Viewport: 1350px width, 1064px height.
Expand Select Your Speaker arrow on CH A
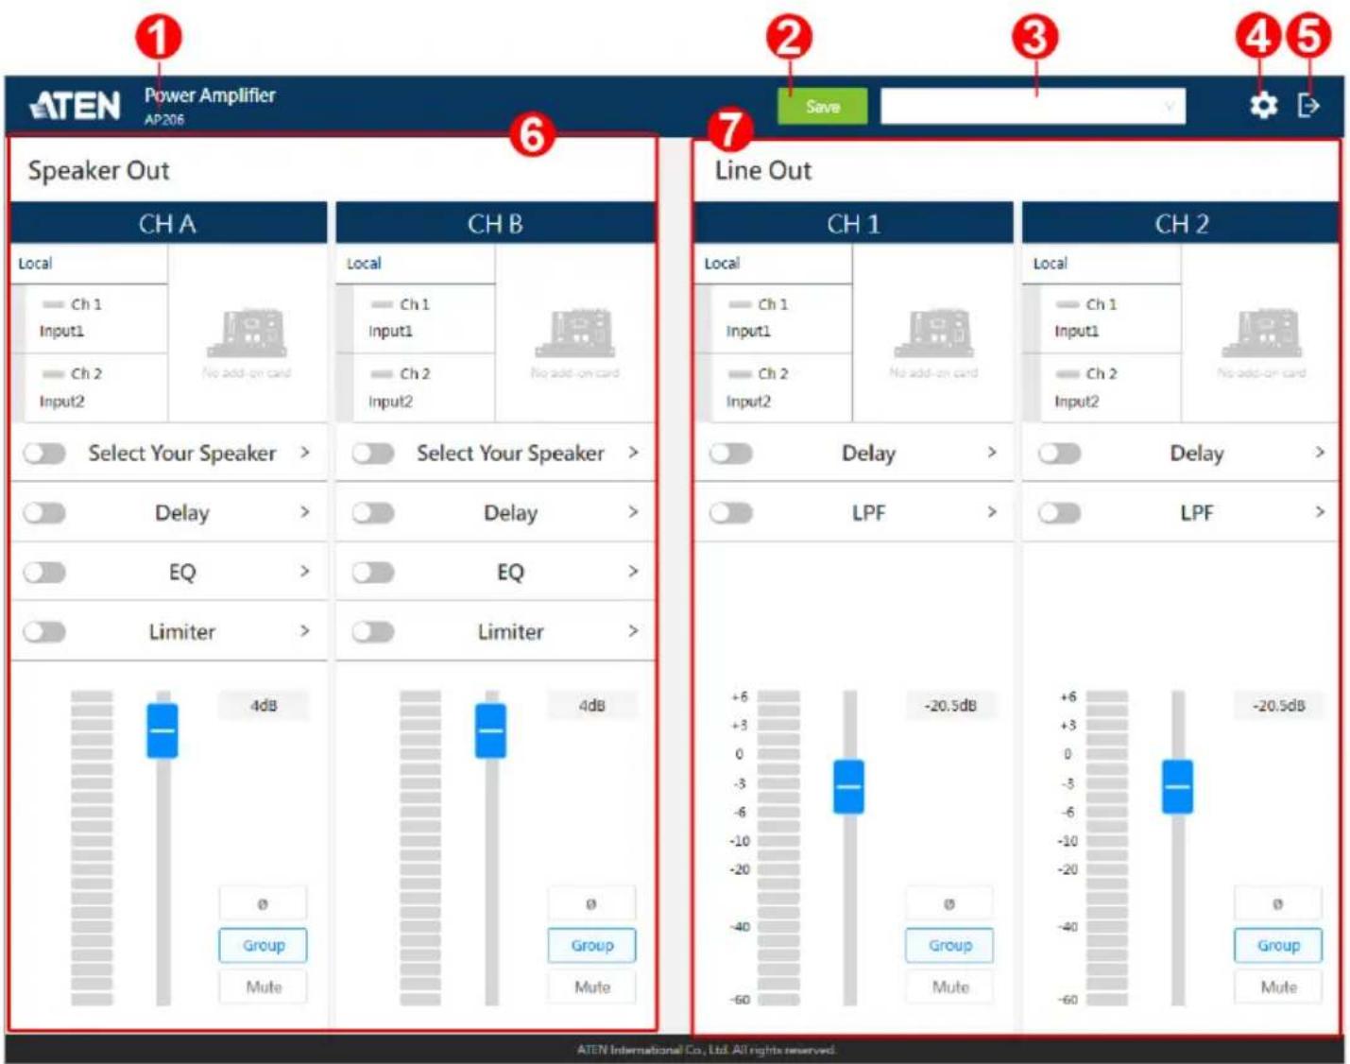tap(304, 453)
